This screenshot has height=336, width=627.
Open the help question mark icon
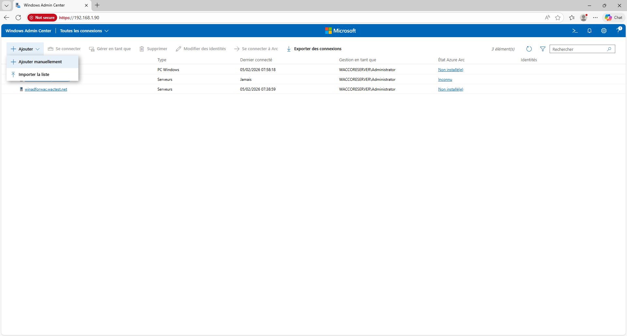[619, 31]
